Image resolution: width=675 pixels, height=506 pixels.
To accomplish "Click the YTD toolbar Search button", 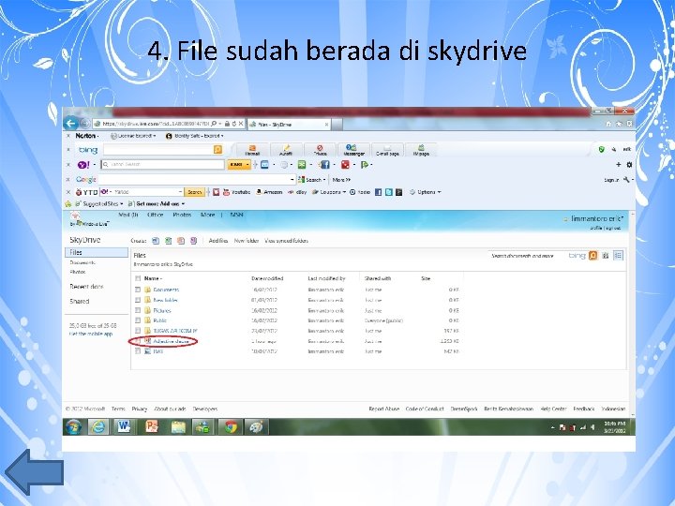I will 195,192.
